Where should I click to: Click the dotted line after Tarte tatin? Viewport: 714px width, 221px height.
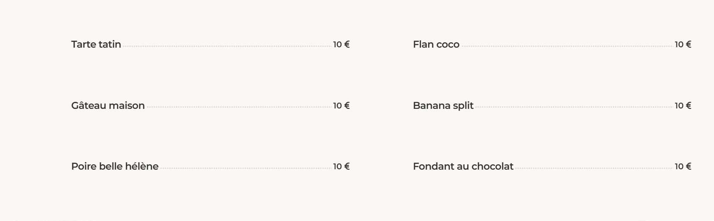coord(227,46)
